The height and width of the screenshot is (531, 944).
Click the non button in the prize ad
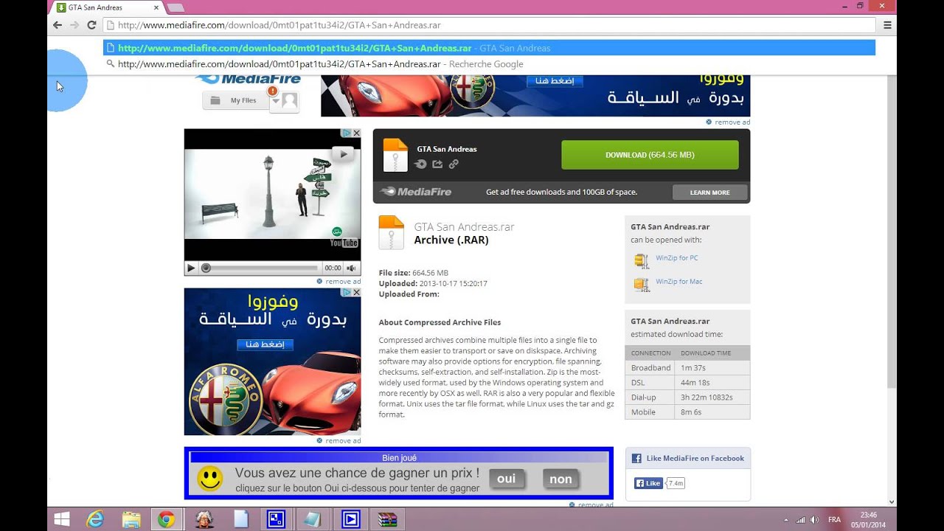pos(560,479)
